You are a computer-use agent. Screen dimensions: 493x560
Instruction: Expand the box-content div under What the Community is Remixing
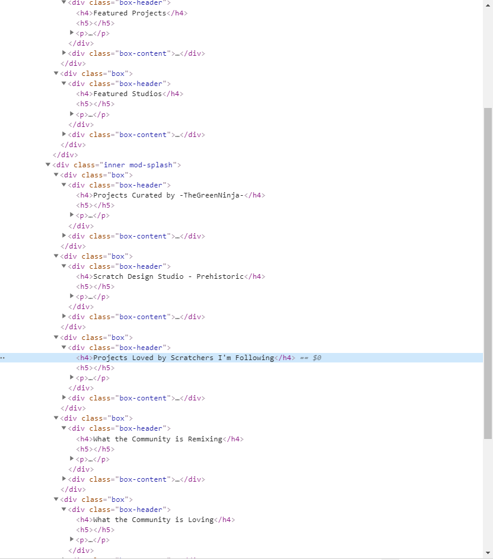tap(63, 479)
